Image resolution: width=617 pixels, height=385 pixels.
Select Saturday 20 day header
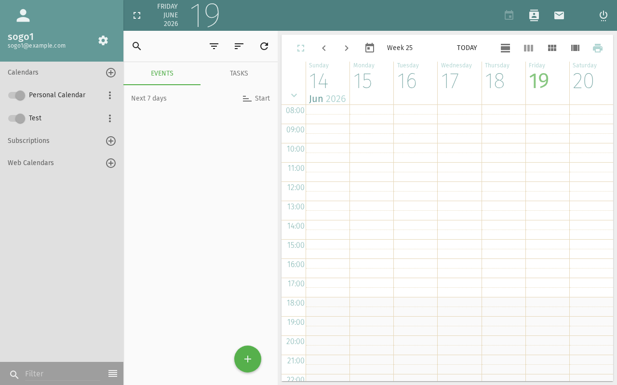(x=591, y=83)
